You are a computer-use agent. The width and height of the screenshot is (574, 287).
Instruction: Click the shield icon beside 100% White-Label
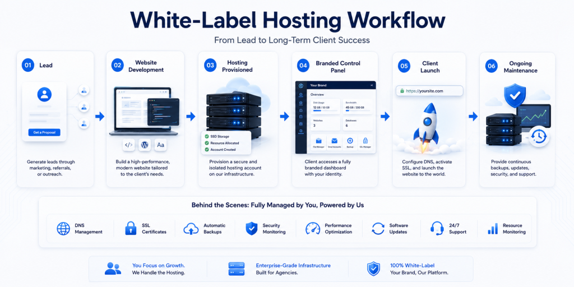tap(373, 269)
